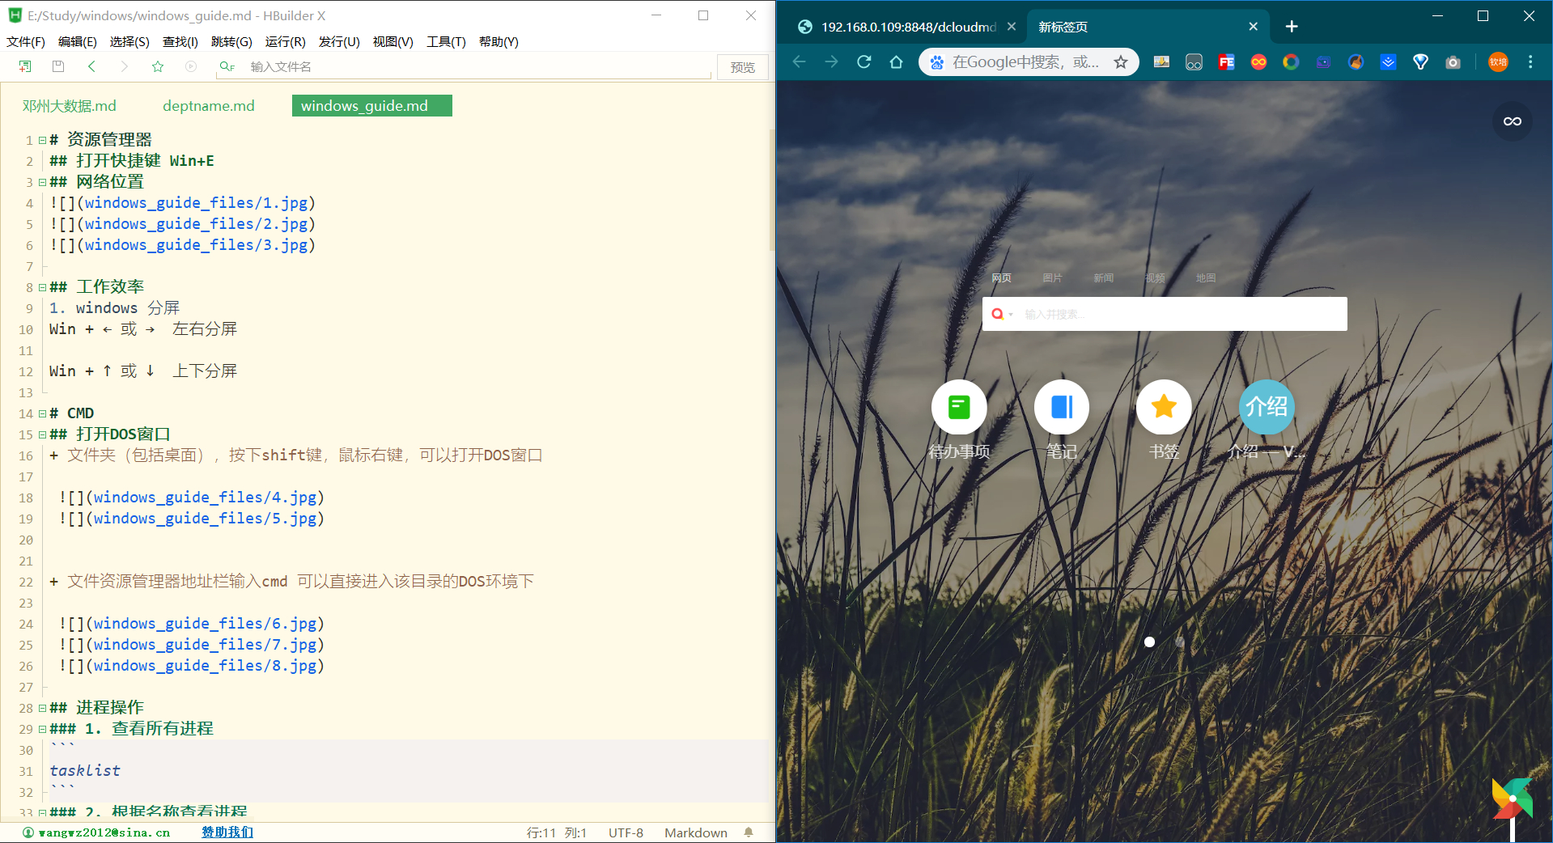The width and height of the screenshot is (1553, 843).
Task: Open find-in-files search
Action: pos(227,66)
